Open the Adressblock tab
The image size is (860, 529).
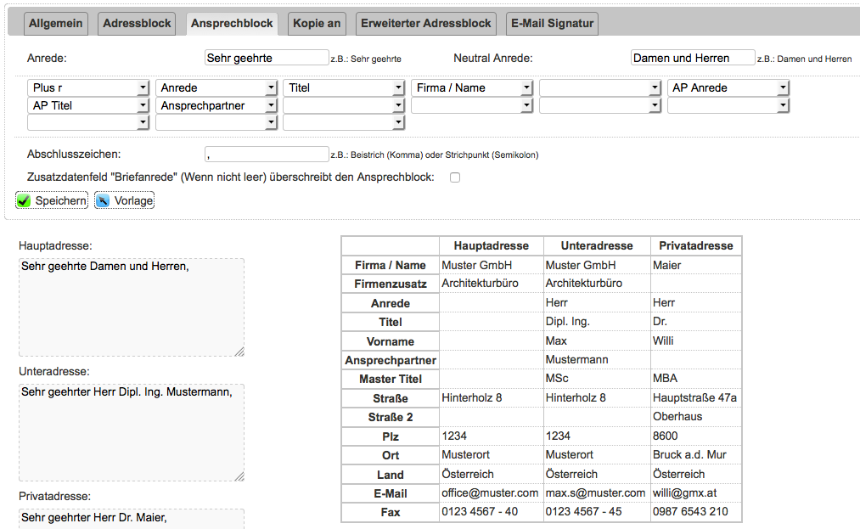137,24
